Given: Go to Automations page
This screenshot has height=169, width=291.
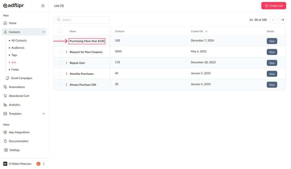Looking at the screenshot, I should click(17, 87).
